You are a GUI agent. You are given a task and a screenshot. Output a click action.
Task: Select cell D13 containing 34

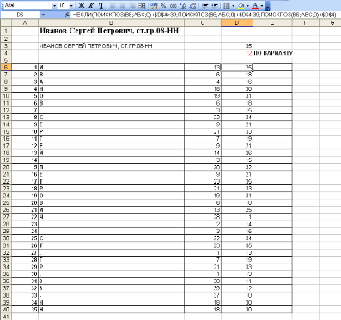(x=237, y=118)
